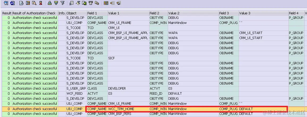Click the Result column header
Screen dimensions: 307x117
tap(7, 13)
